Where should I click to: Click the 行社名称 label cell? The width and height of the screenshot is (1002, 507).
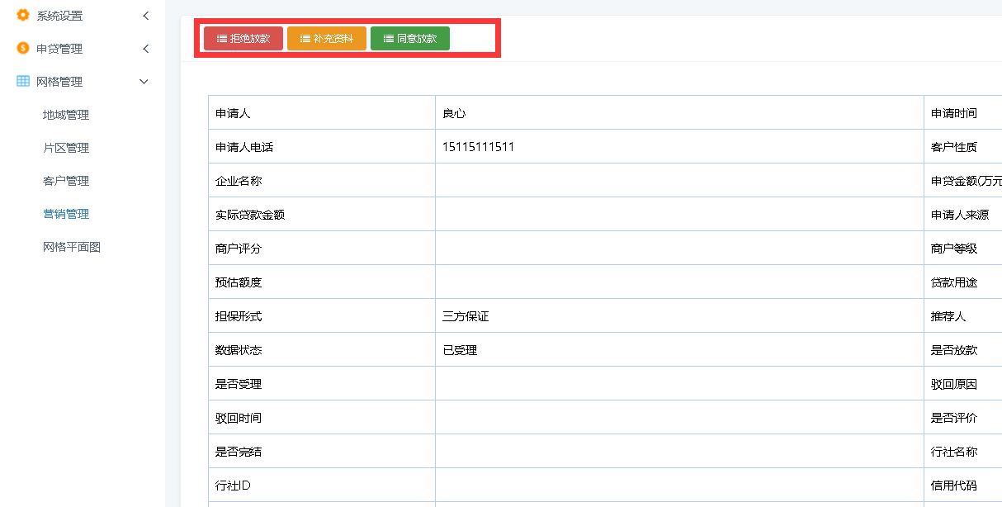(963, 451)
